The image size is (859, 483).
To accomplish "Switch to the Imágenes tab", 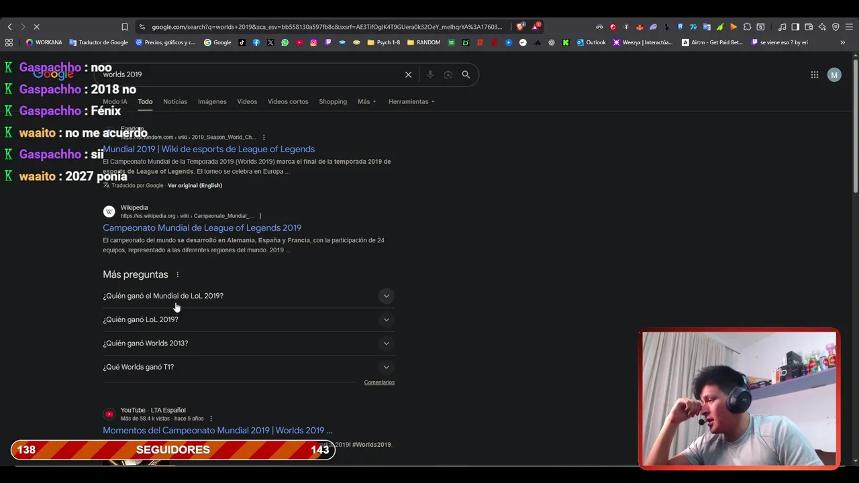I will (x=212, y=102).
